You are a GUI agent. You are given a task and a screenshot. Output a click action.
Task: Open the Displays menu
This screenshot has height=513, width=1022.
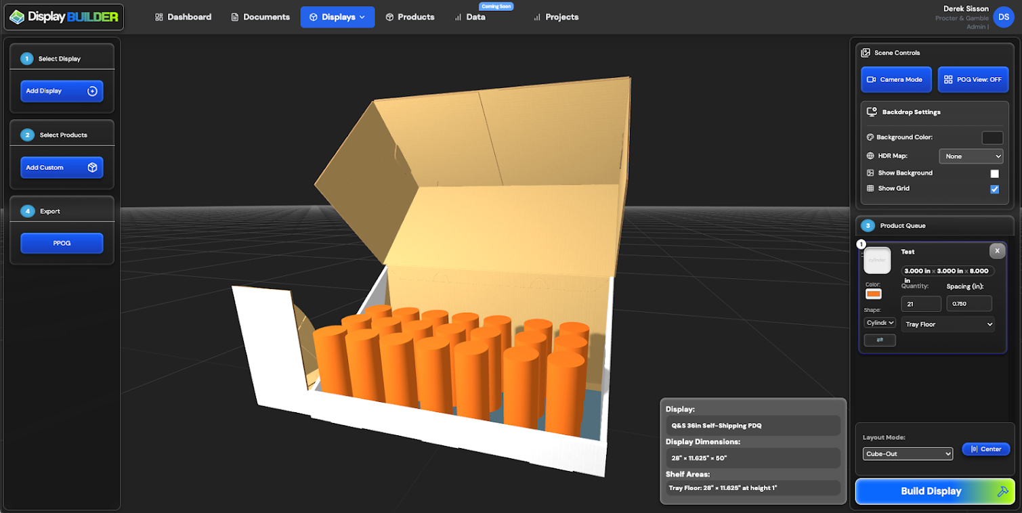(x=337, y=17)
